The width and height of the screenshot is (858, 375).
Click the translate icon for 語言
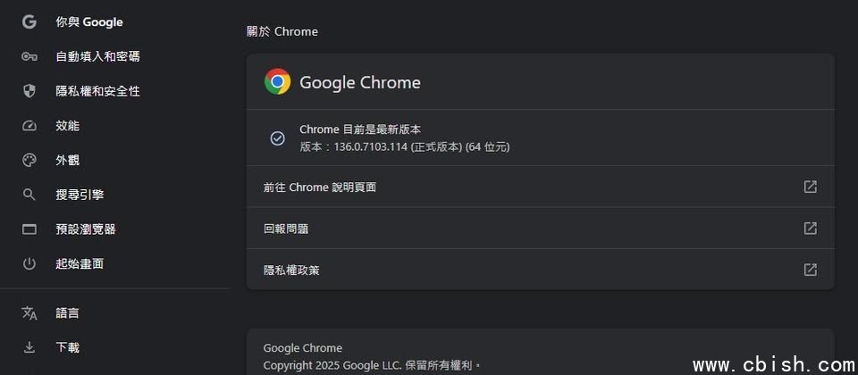[29, 313]
